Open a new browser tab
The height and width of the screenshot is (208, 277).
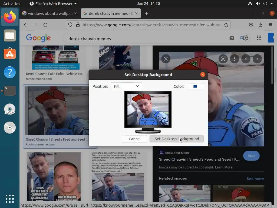click(x=146, y=14)
